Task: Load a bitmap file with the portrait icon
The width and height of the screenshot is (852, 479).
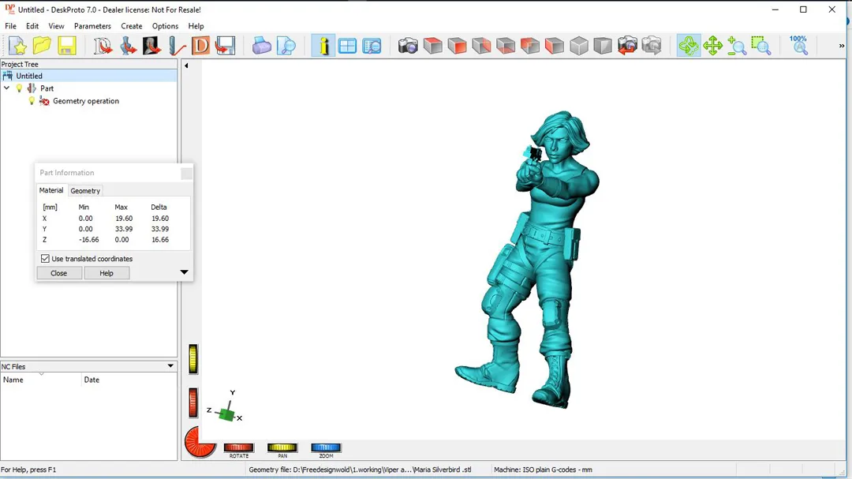Action: tap(151, 46)
